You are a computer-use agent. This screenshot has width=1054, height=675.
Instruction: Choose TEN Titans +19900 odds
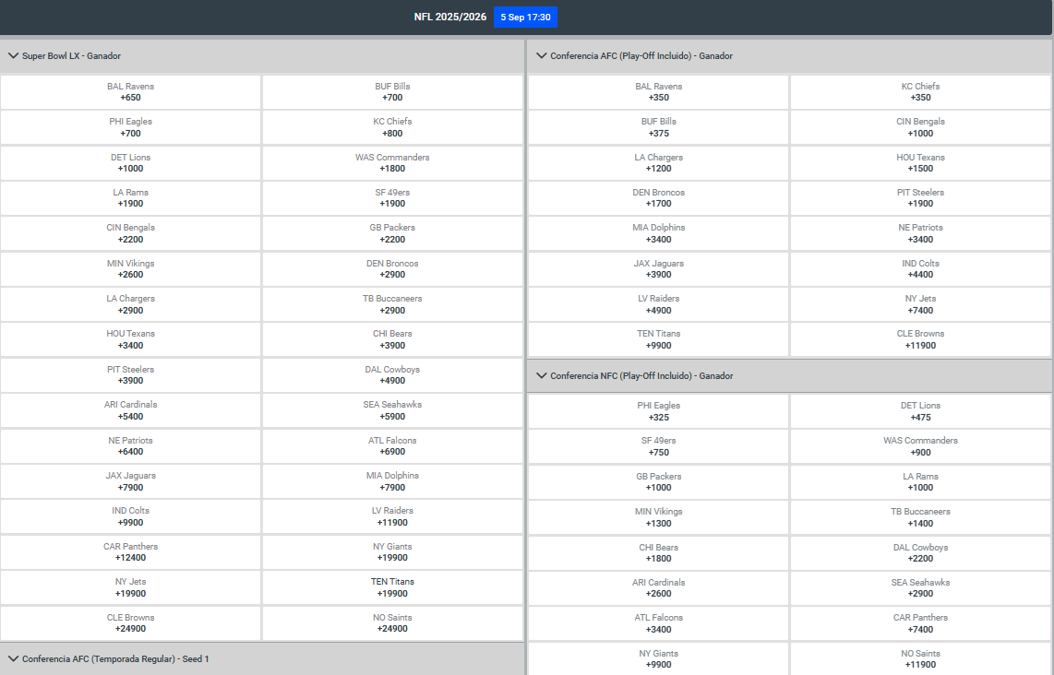(392, 587)
